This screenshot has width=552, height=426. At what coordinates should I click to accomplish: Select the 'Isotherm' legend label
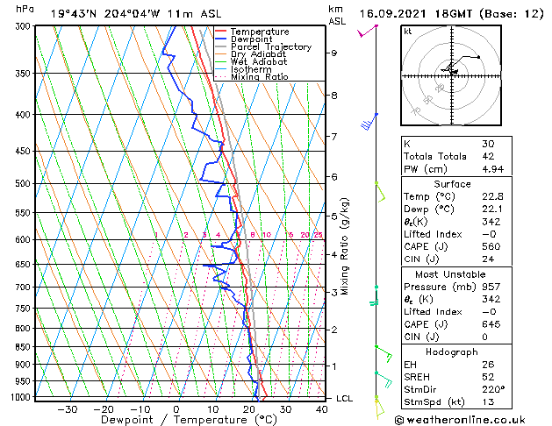(251, 69)
